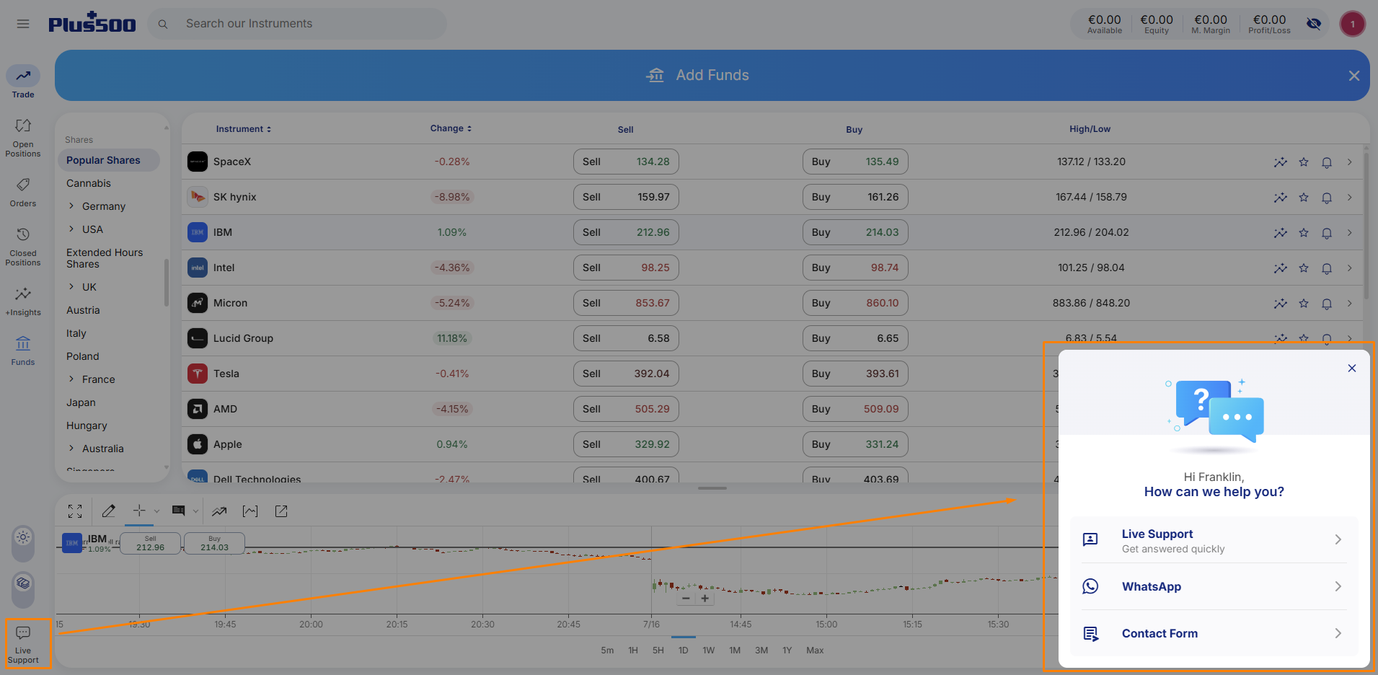
Task: Click the Plus500 logo
Action: (92, 23)
